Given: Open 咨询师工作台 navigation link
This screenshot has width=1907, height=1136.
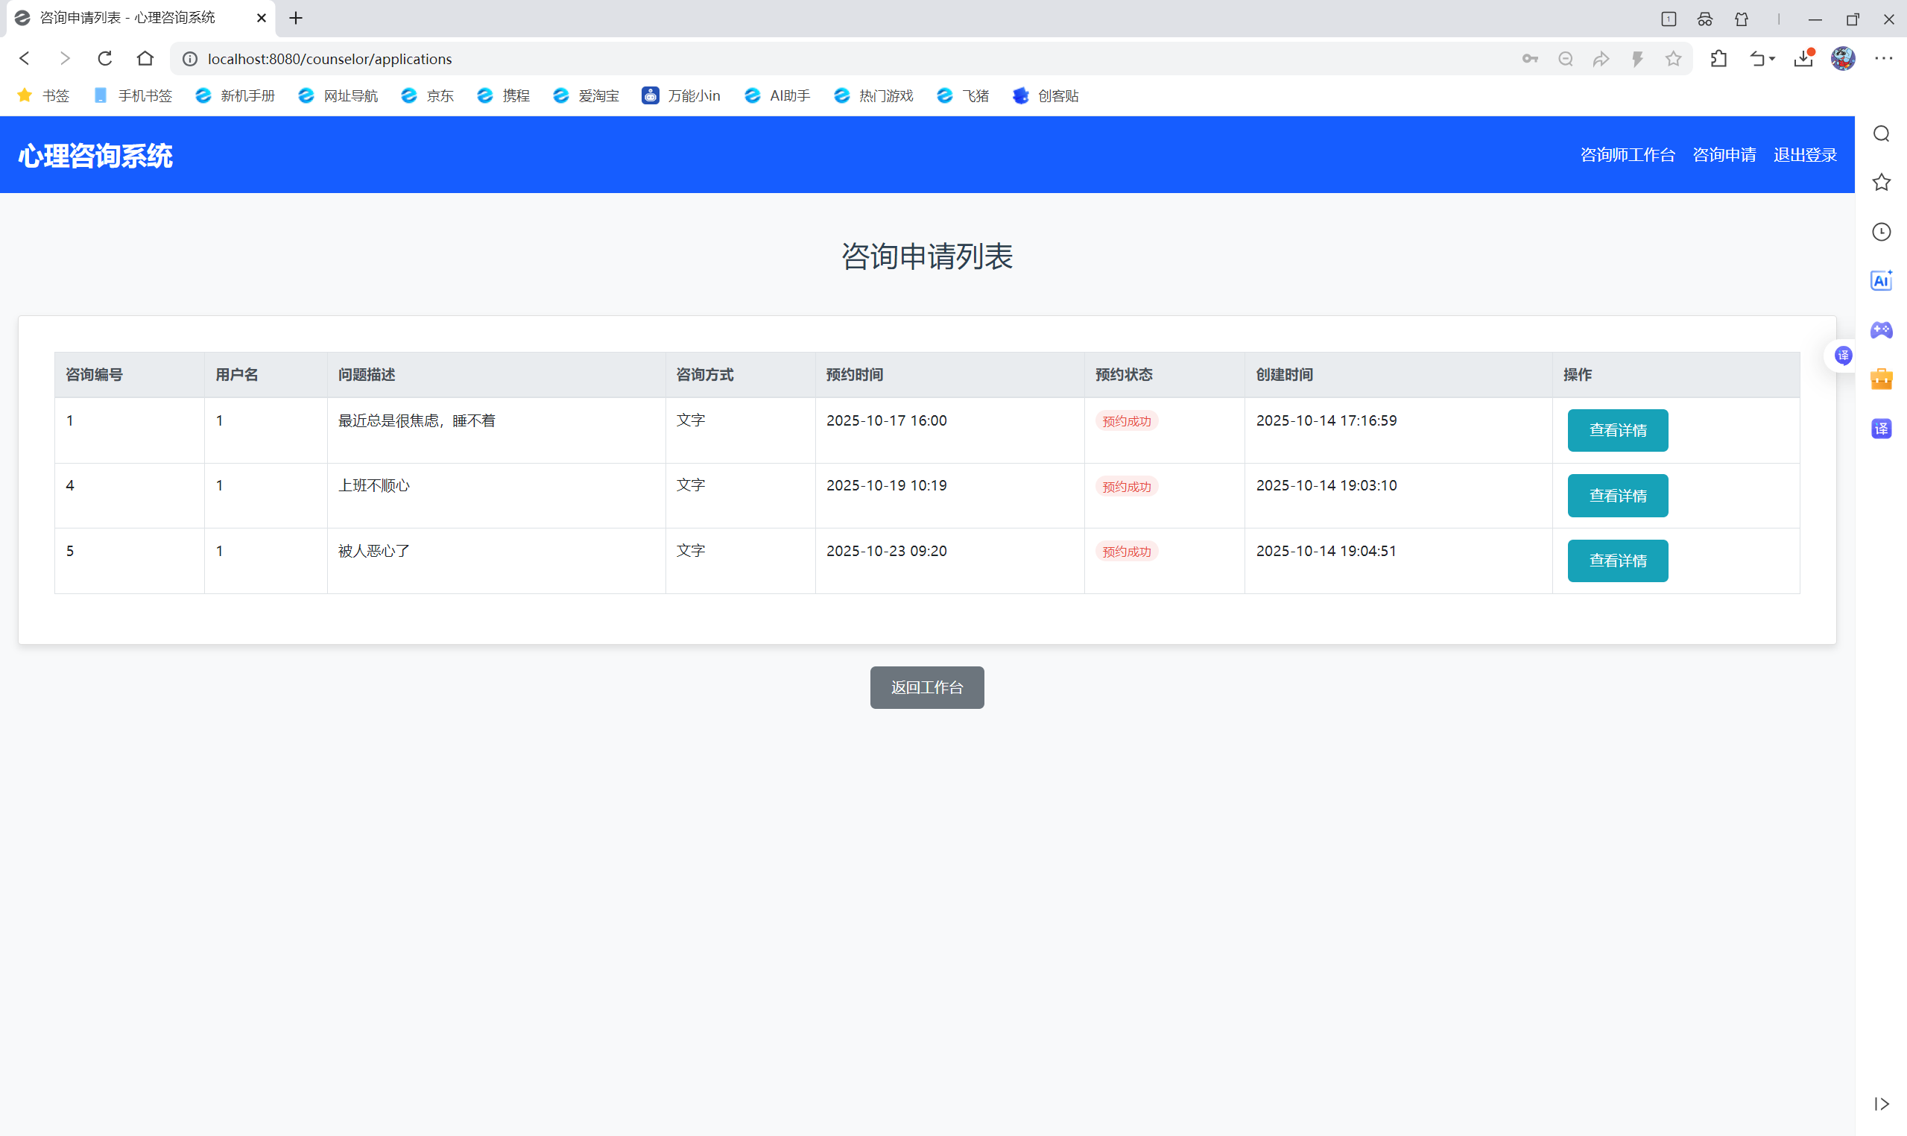Looking at the screenshot, I should click(1627, 154).
